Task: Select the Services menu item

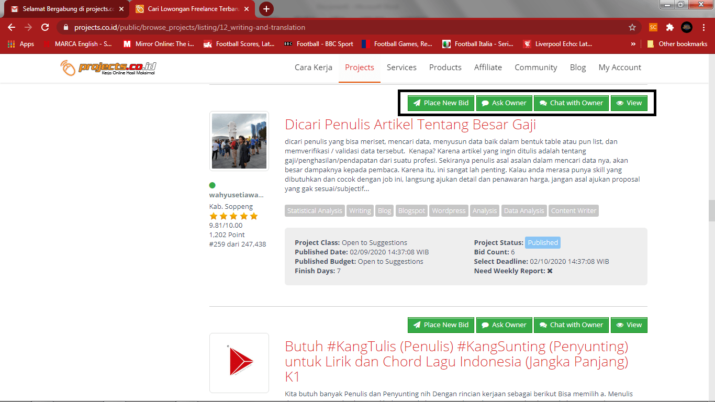Action: [401, 67]
